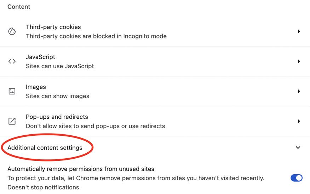The width and height of the screenshot is (310, 194).
Task: Expand Additional content settings with the chevron
Action: (298, 148)
